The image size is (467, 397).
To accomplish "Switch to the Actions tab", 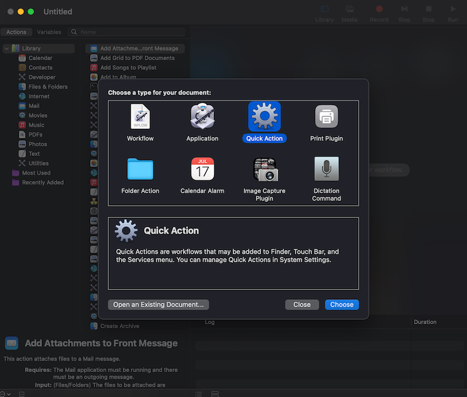I will pyautogui.click(x=16, y=32).
